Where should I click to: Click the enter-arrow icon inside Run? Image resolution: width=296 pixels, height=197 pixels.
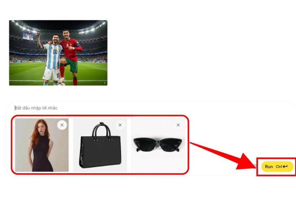[285, 166]
